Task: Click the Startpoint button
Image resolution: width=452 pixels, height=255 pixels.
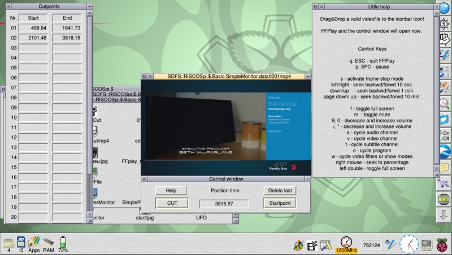Action: (x=280, y=203)
